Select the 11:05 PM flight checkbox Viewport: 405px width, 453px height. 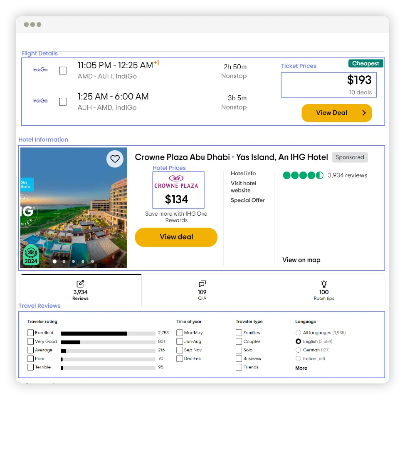tap(63, 70)
